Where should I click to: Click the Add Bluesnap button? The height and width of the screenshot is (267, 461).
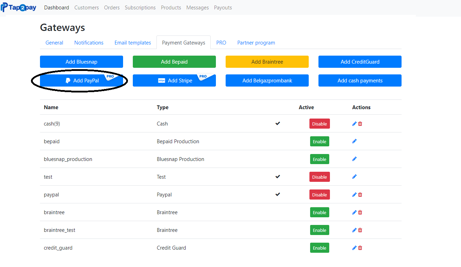coord(81,62)
